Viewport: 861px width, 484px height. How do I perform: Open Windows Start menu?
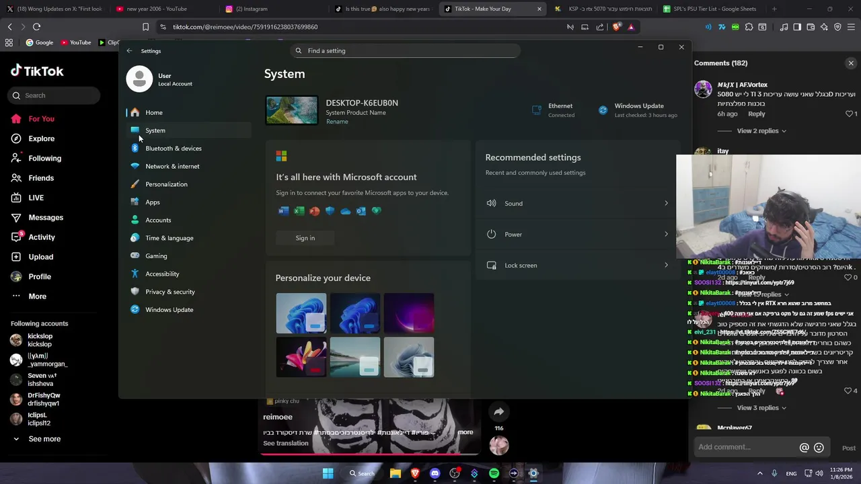coord(328,473)
